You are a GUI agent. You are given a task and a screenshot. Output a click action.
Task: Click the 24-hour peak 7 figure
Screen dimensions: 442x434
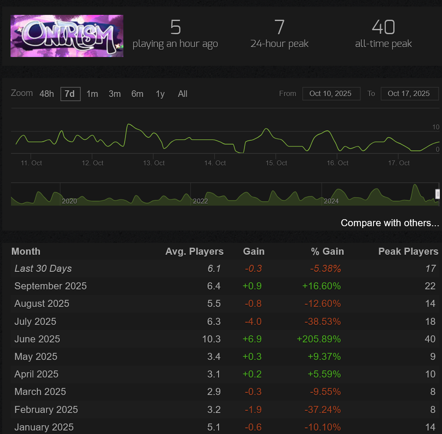pyautogui.click(x=279, y=27)
